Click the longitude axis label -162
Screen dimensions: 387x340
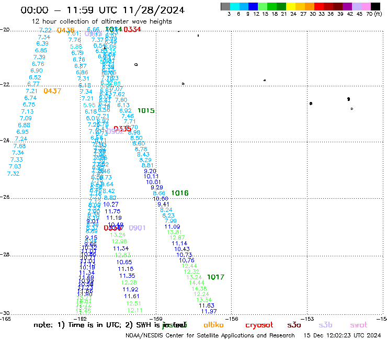(81, 319)
